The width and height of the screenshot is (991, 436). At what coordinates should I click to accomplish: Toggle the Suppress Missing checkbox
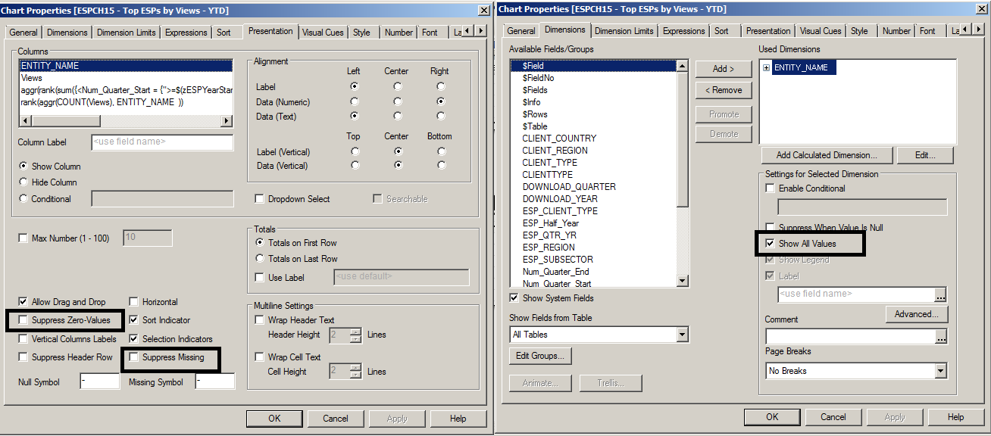(134, 357)
